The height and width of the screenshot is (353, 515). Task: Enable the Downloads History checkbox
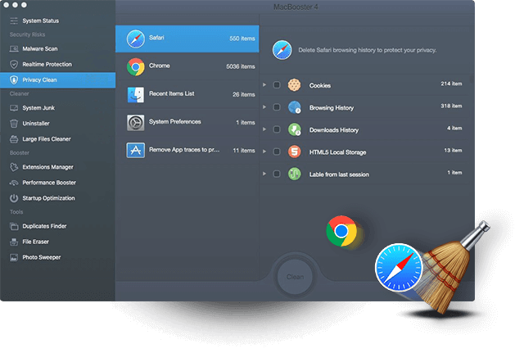coord(277,129)
